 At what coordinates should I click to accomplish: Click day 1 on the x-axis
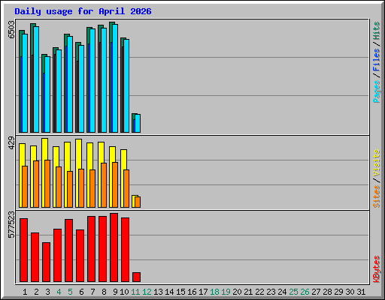tap(25, 292)
